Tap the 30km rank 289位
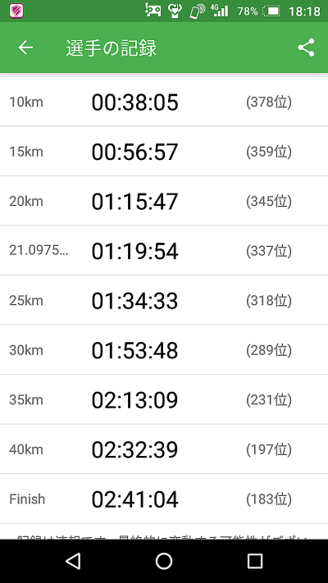Viewport: 328px width, 583px height. tap(269, 350)
